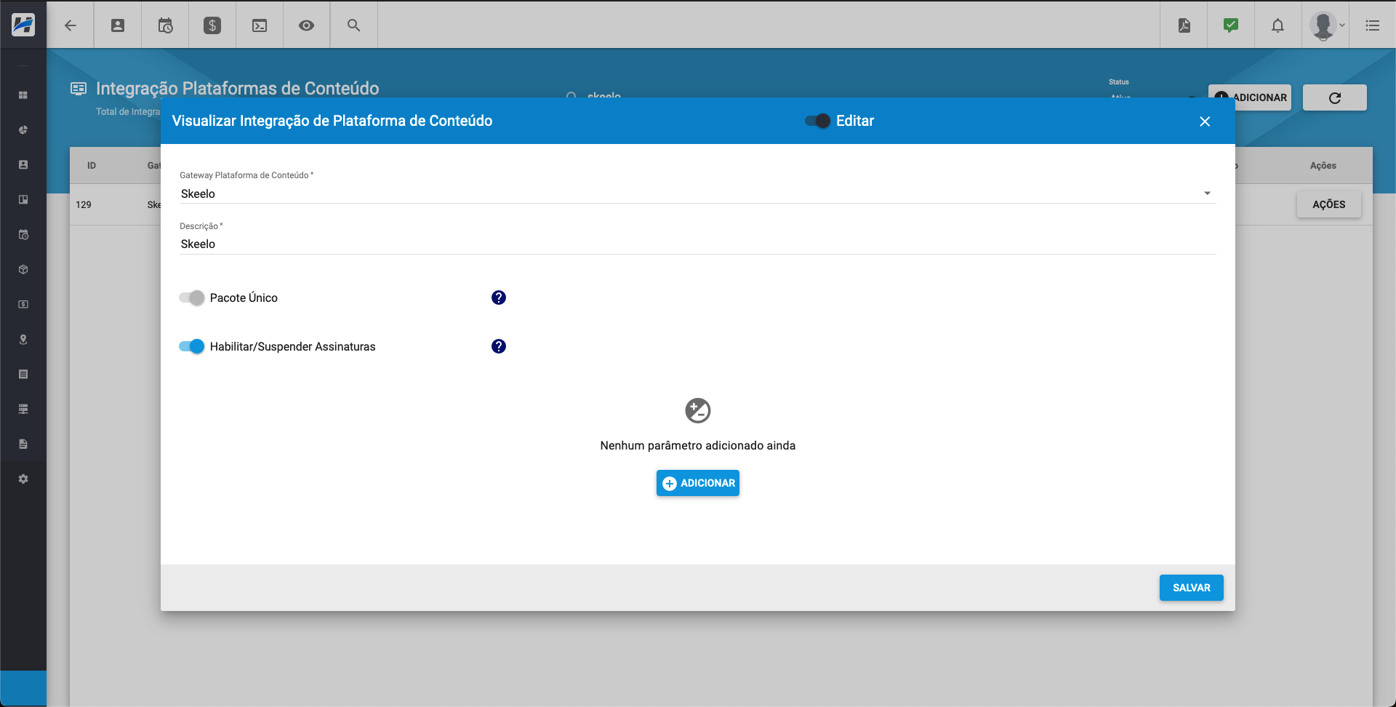Open the settings gear in sidebar
Screen dimensions: 1396x707
coord(23,479)
